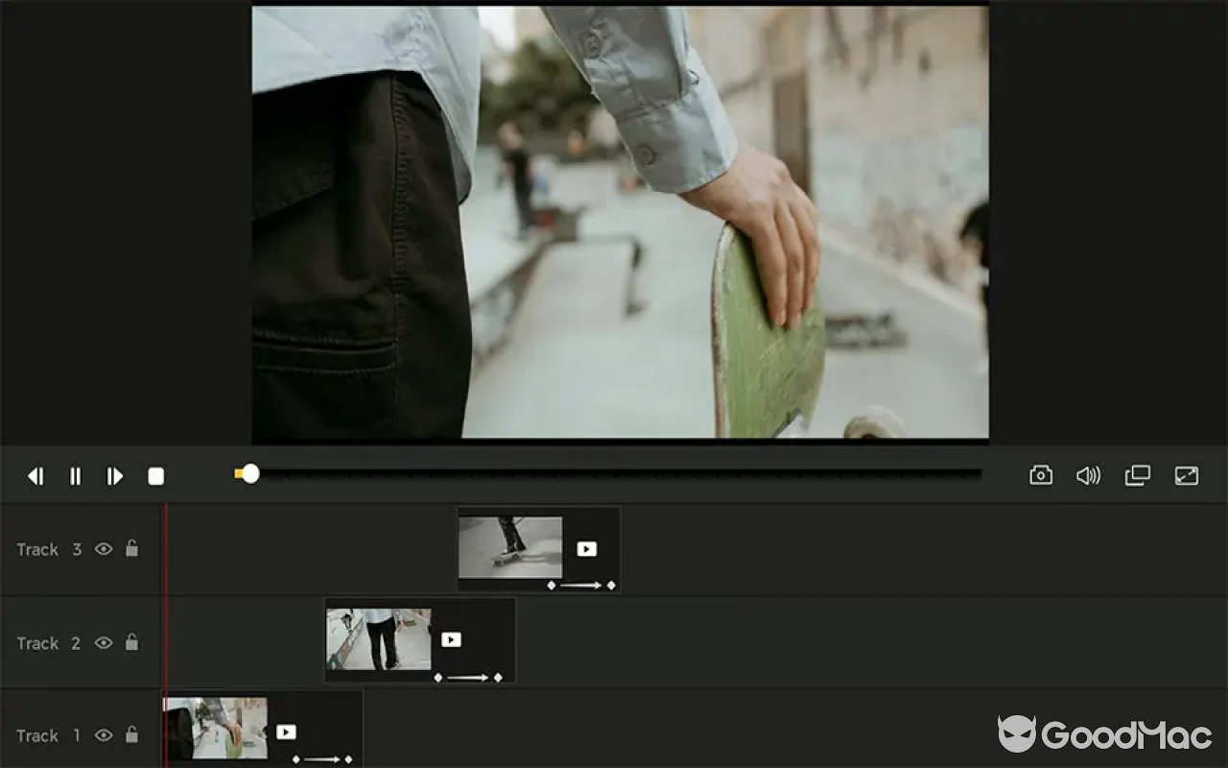Click the yellow playhead handle on the seek bar
Screen dimensions: 1228x768
coord(251,473)
